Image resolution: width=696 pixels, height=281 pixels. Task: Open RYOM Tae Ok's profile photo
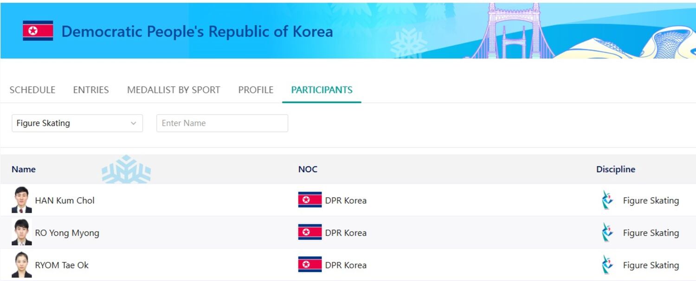pyautogui.click(x=21, y=265)
